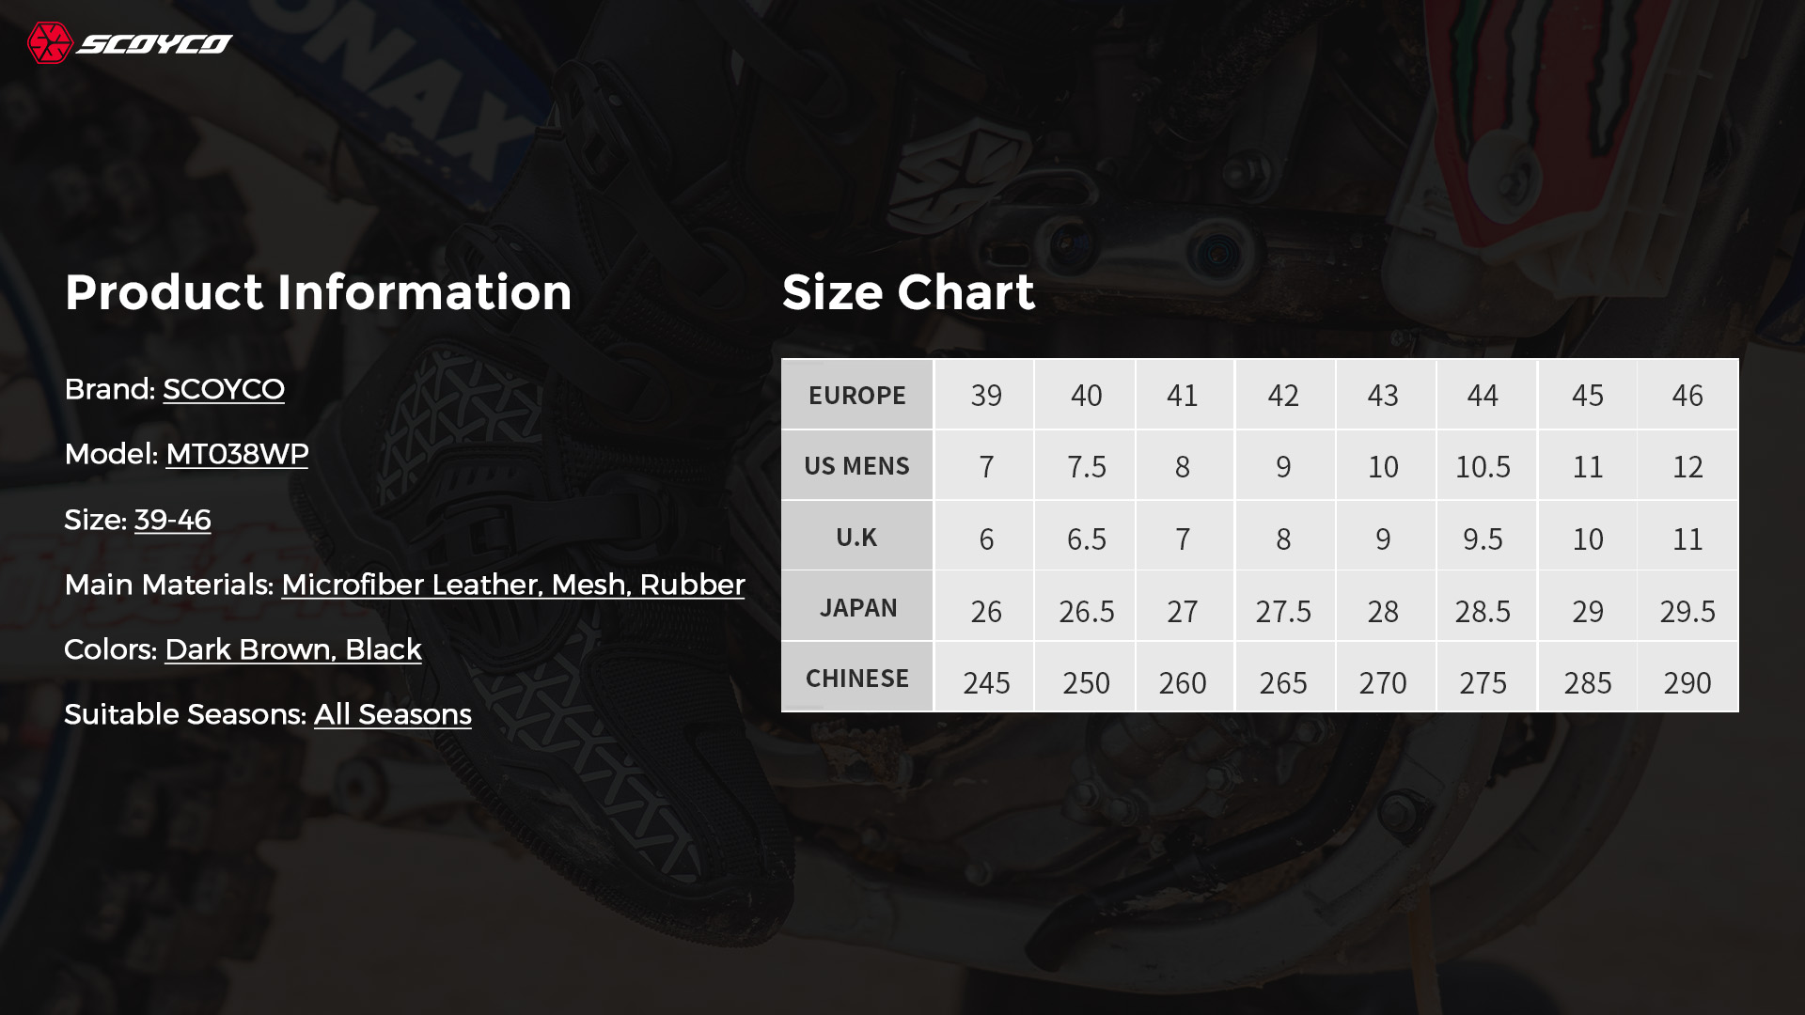Select the US MENS row header
This screenshot has width=1805, height=1015.
tap(857, 465)
